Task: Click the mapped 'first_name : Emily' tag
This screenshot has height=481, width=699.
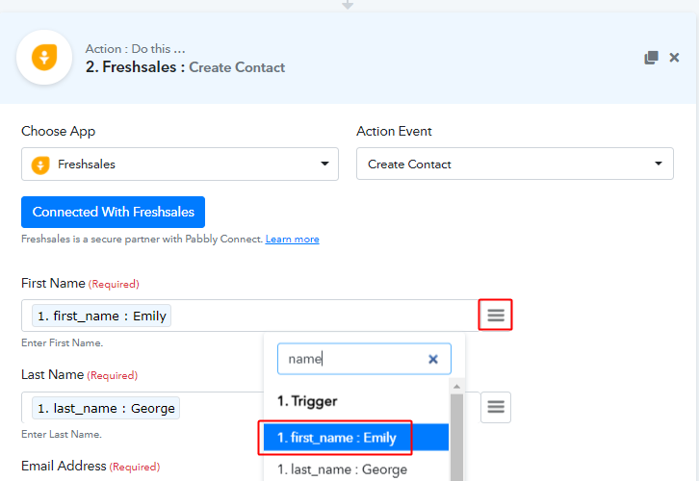Action: (x=102, y=316)
